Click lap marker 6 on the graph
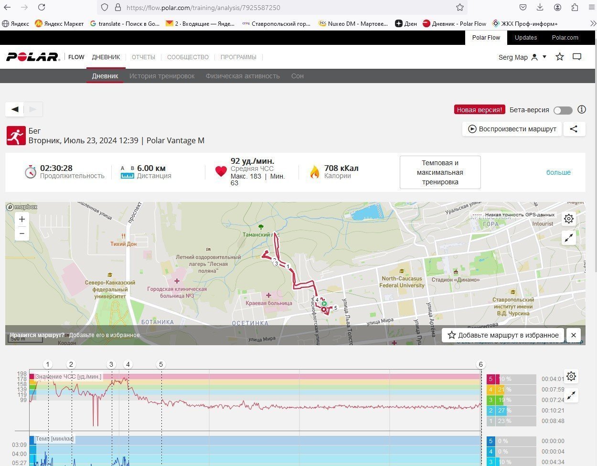The width and height of the screenshot is (597, 466). pos(481,364)
